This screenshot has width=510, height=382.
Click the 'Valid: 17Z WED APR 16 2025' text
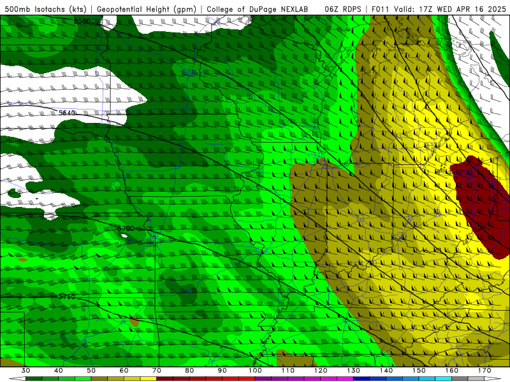tap(450, 9)
